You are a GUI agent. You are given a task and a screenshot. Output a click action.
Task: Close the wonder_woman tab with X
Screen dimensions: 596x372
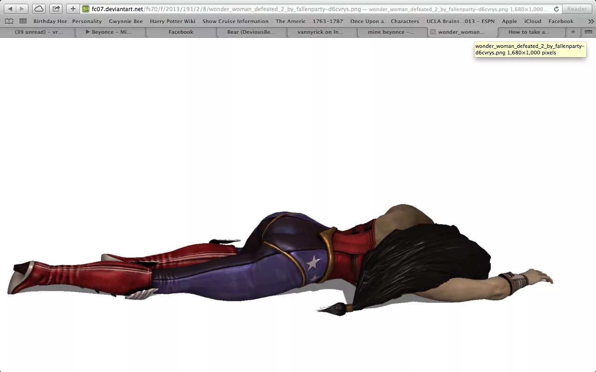tap(433, 32)
